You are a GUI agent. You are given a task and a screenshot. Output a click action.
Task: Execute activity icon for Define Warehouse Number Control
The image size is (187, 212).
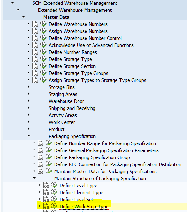pyautogui.click(x=43, y=38)
